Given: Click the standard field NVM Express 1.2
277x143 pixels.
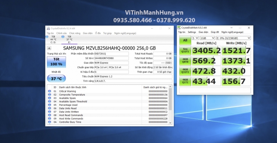Looking at the screenshot, I should click(133, 76).
